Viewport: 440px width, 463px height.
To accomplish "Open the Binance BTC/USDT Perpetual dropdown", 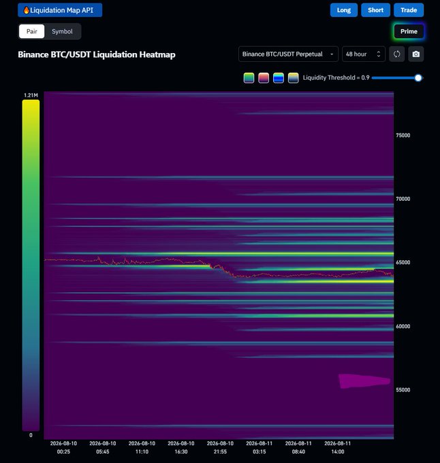I will pyautogui.click(x=288, y=54).
